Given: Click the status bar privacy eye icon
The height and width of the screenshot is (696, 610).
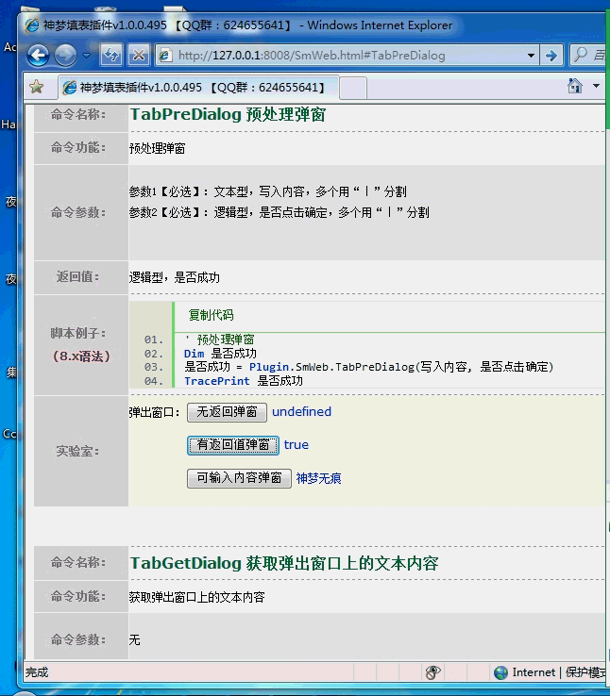Looking at the screenshot, I should [433, 672].
